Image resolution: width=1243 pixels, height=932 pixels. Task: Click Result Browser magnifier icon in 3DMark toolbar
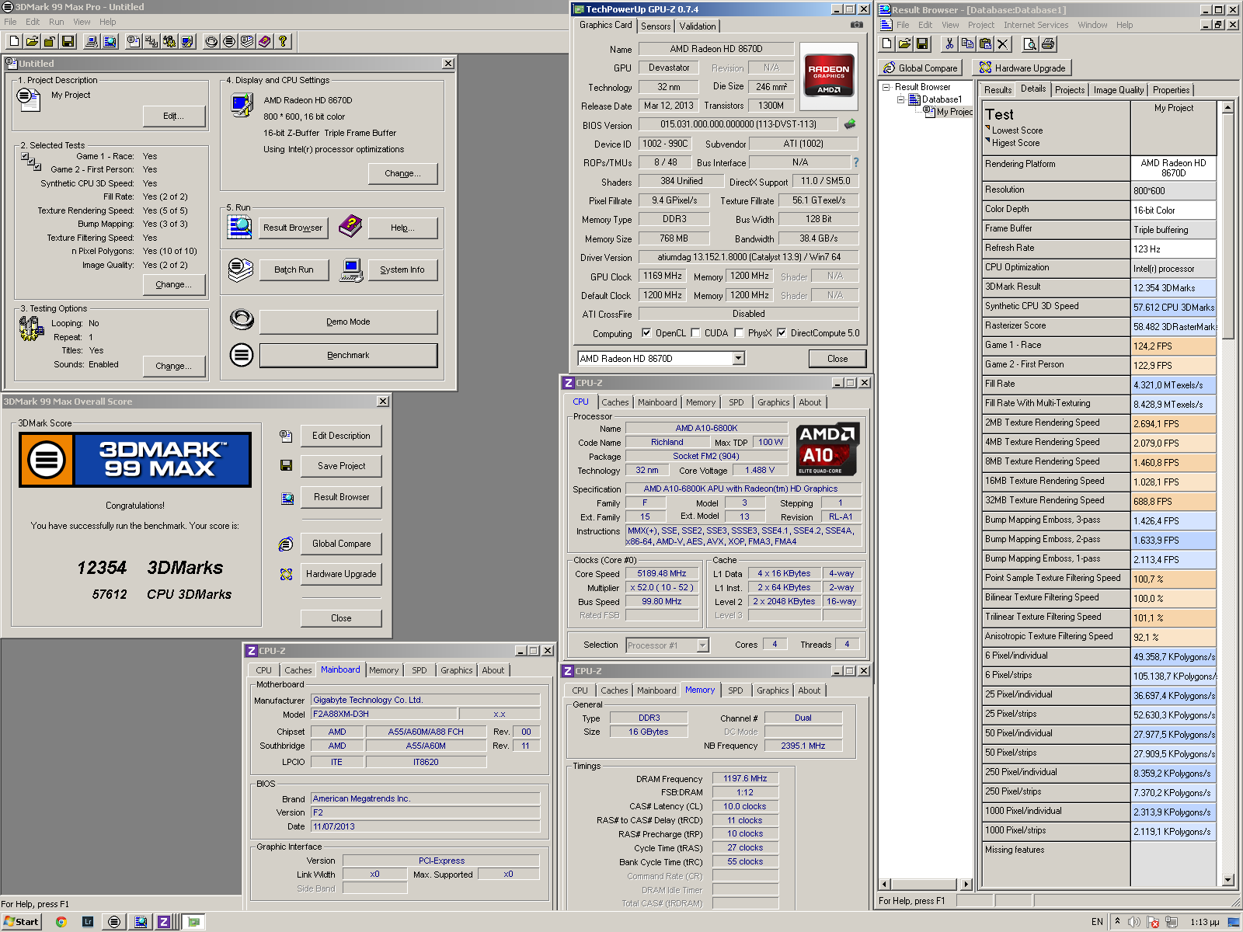tap(110, 41)
